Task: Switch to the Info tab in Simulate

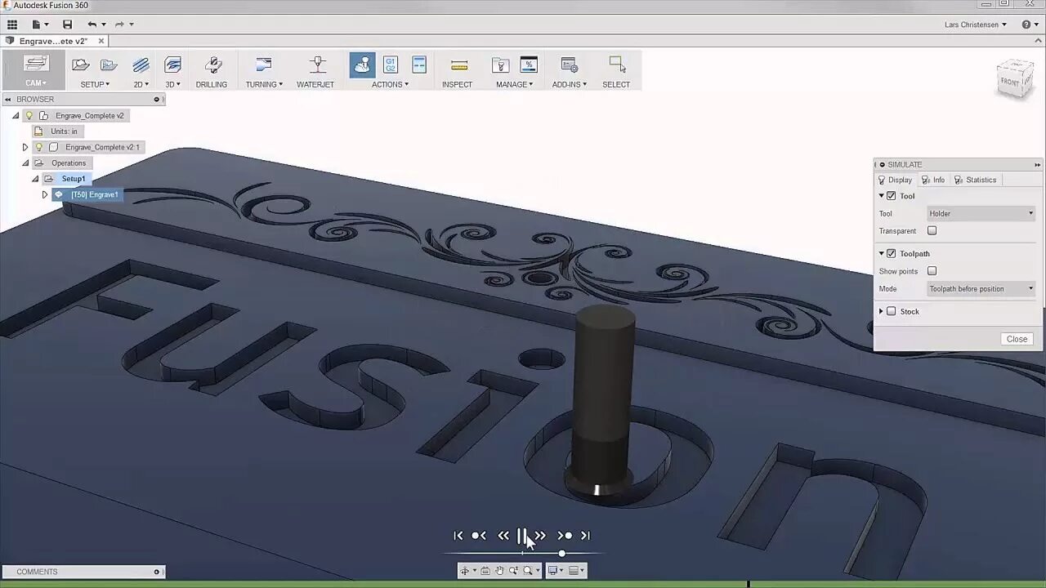Action: click(933, 180)
